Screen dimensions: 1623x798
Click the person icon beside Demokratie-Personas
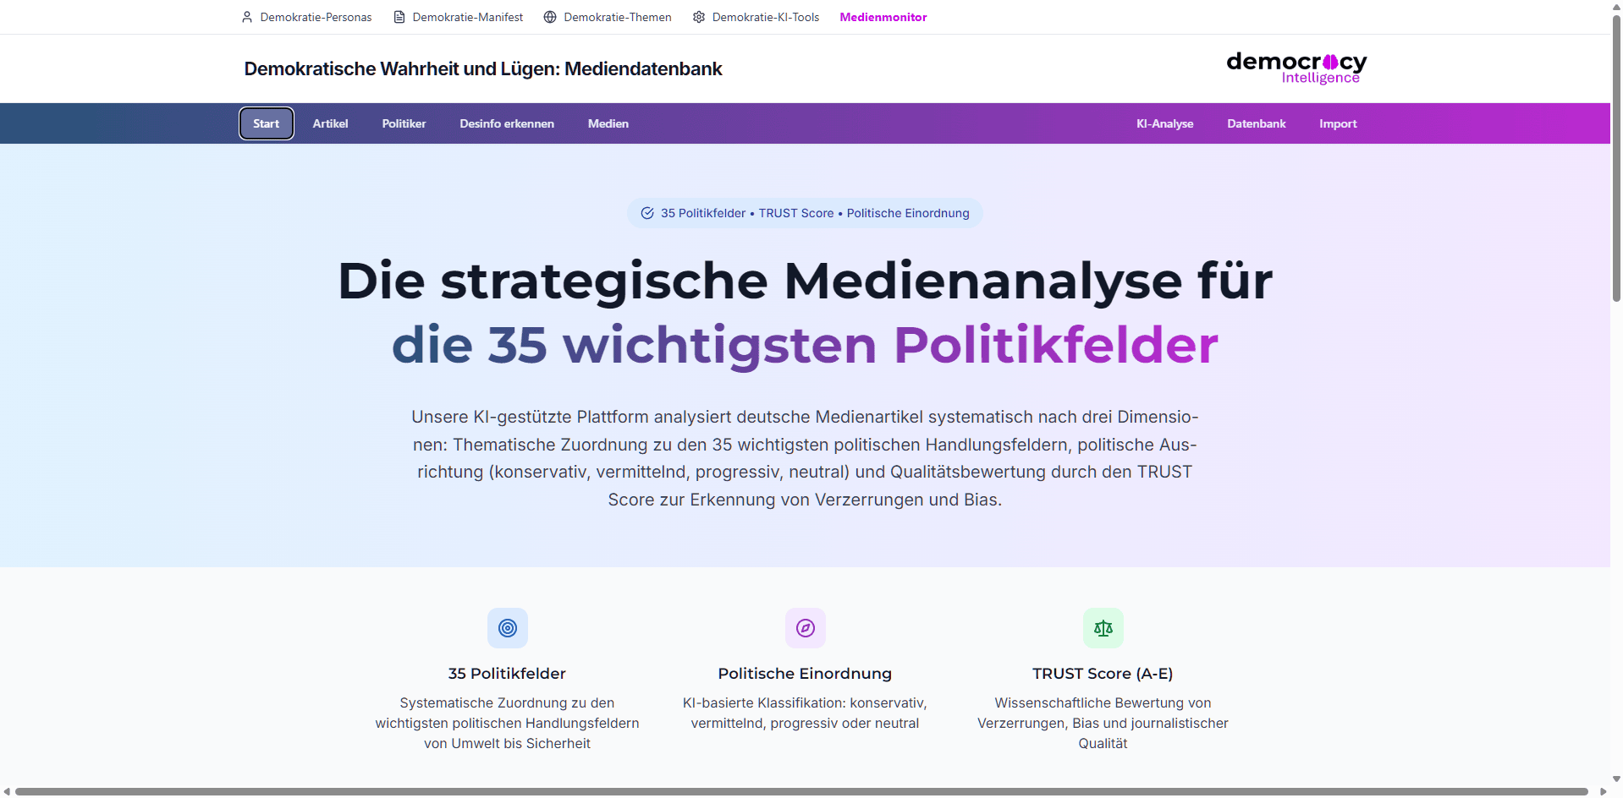pyautogui.click(x=247, y=17)
